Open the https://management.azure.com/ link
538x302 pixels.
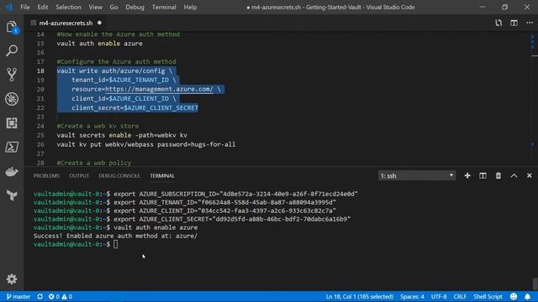(x=159, y=89)
